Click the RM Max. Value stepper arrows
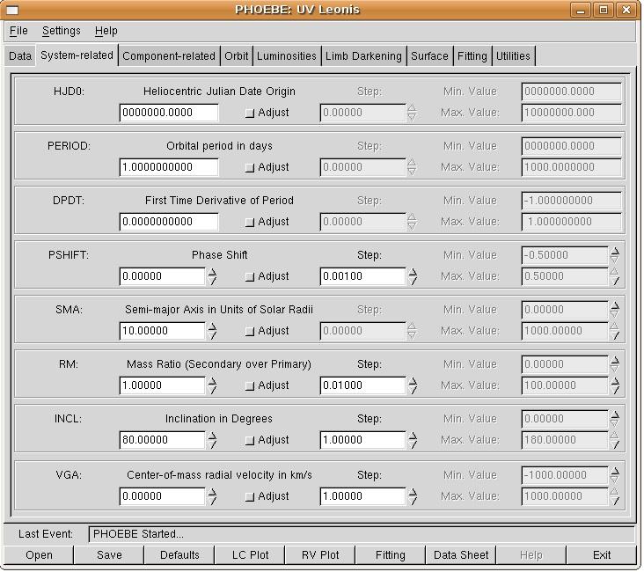 614,385
